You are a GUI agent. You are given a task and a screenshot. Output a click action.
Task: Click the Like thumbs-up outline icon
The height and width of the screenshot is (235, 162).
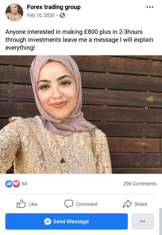(21, 204)
